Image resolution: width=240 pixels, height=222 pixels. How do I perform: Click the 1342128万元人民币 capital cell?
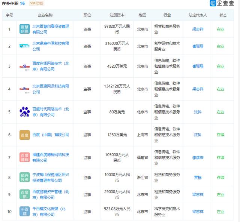pos(117,89)
